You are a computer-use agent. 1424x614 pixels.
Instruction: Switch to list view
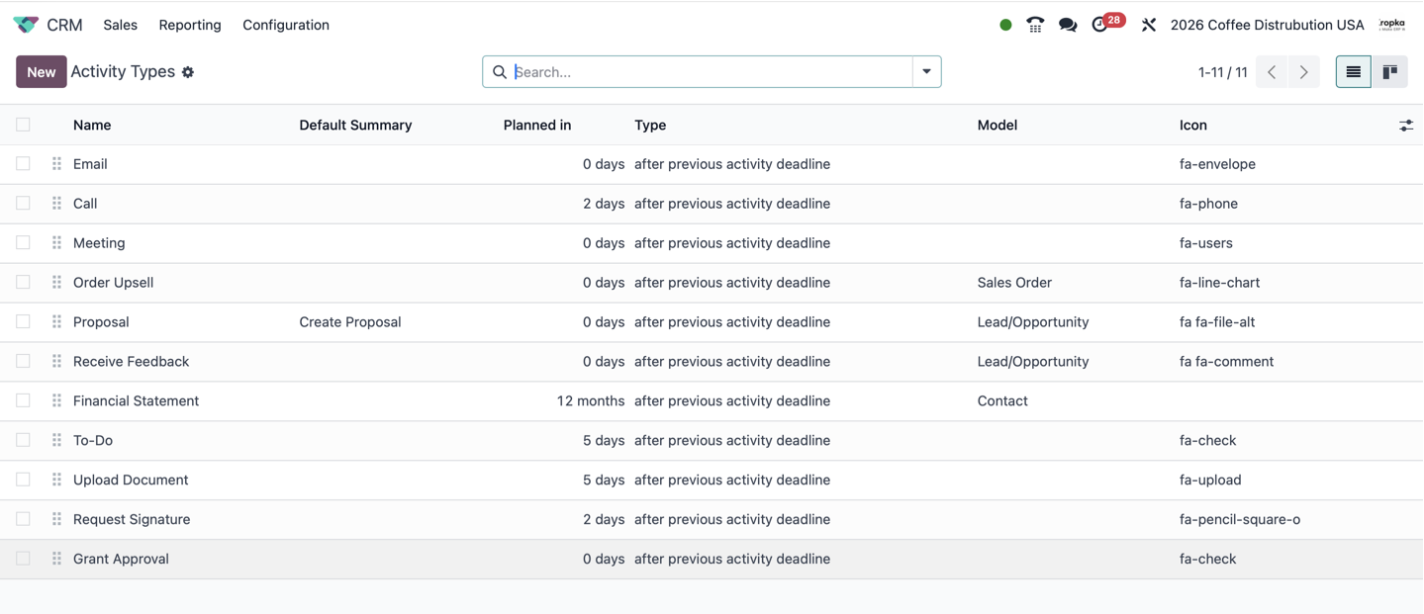coord(1353,71)
